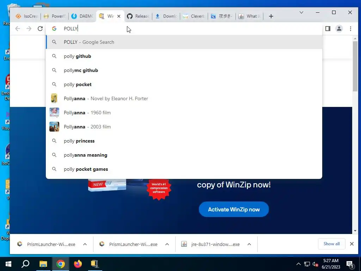
Task: Click the Pollyanna 2003 film thumbnail
Action: click(x=54, y=127)
